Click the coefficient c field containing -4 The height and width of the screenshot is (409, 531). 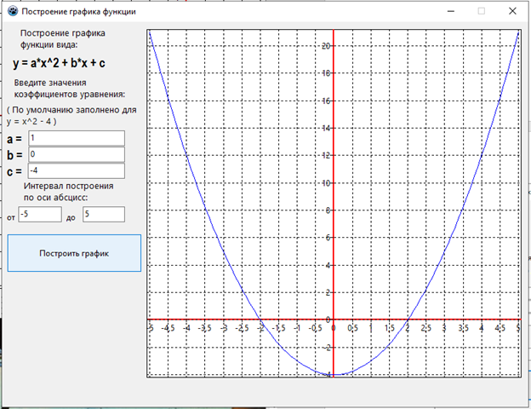pos(76,170)
